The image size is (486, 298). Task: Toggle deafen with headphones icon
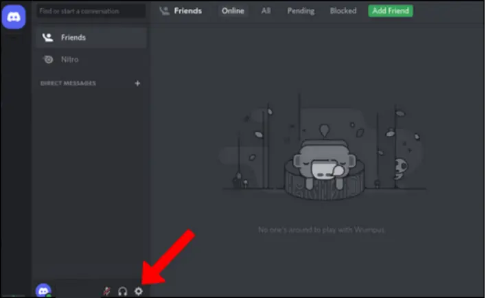(123, 292)
